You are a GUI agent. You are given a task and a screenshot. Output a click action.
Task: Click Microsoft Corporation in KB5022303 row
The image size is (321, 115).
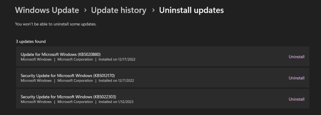(75, 102)
